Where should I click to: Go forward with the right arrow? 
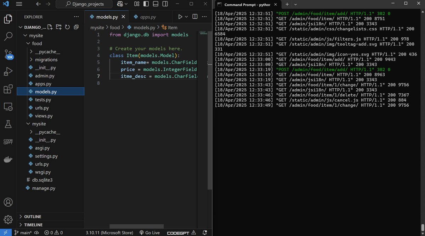coord(48,4)
